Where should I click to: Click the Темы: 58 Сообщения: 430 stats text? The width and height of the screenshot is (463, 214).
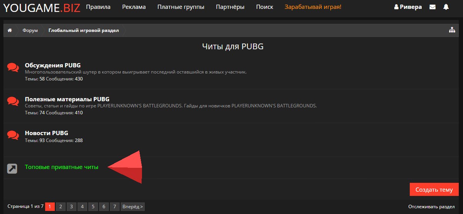54,79
